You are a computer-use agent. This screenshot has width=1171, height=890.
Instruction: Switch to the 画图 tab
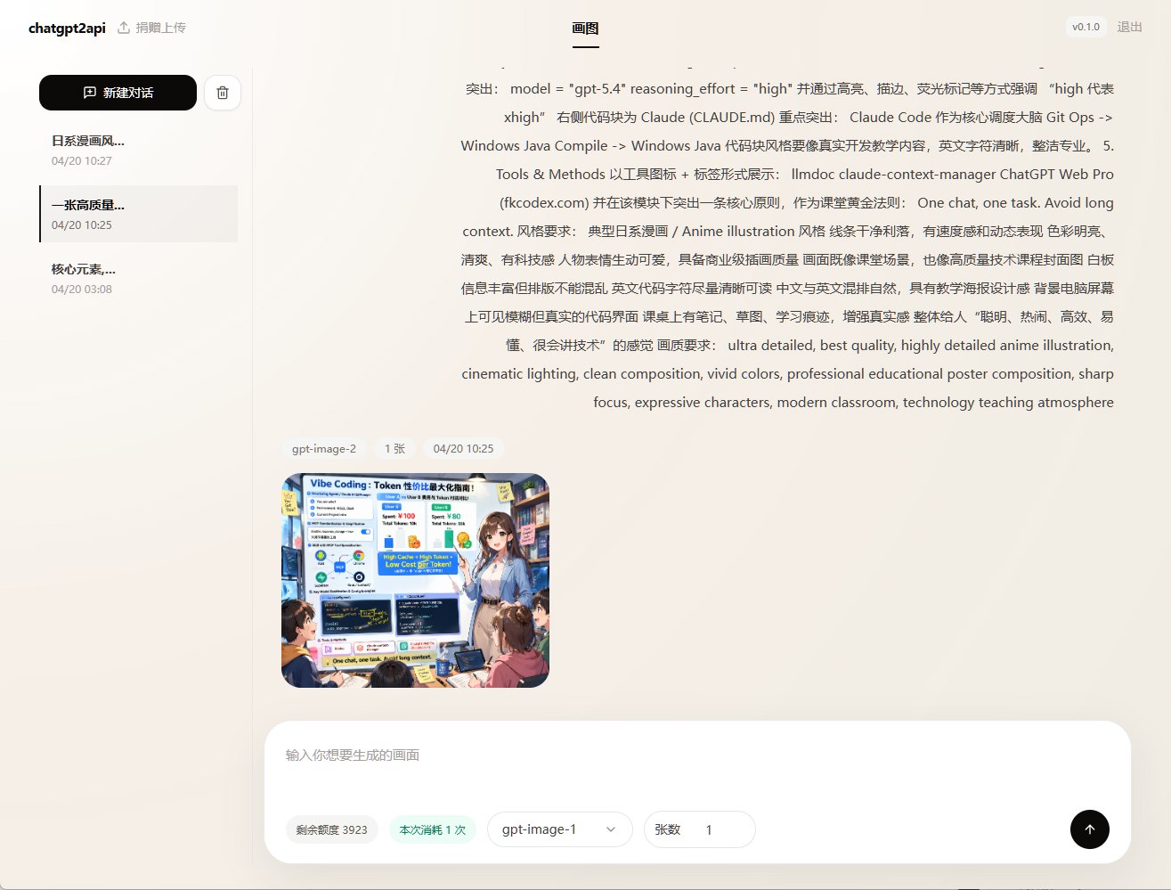585,28
